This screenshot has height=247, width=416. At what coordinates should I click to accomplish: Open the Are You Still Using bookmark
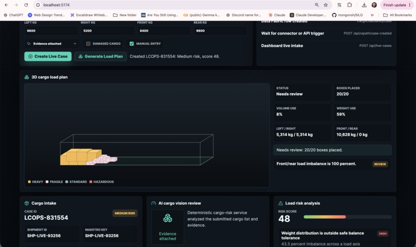click(159, 15)
